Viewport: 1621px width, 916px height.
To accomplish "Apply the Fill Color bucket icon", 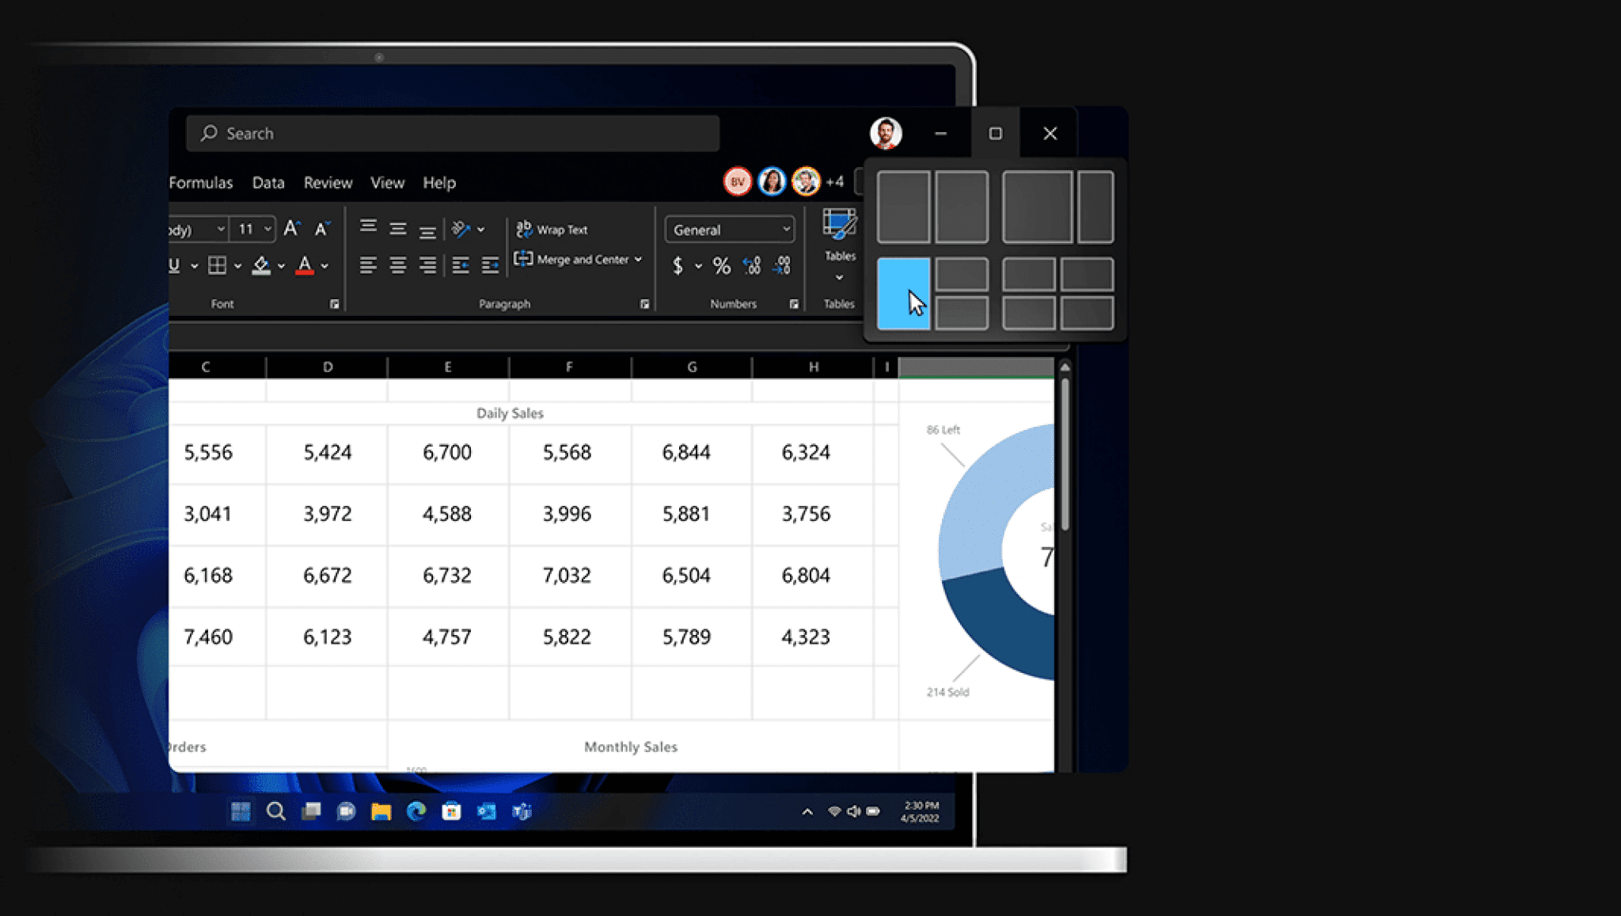I will click(262, 266).
